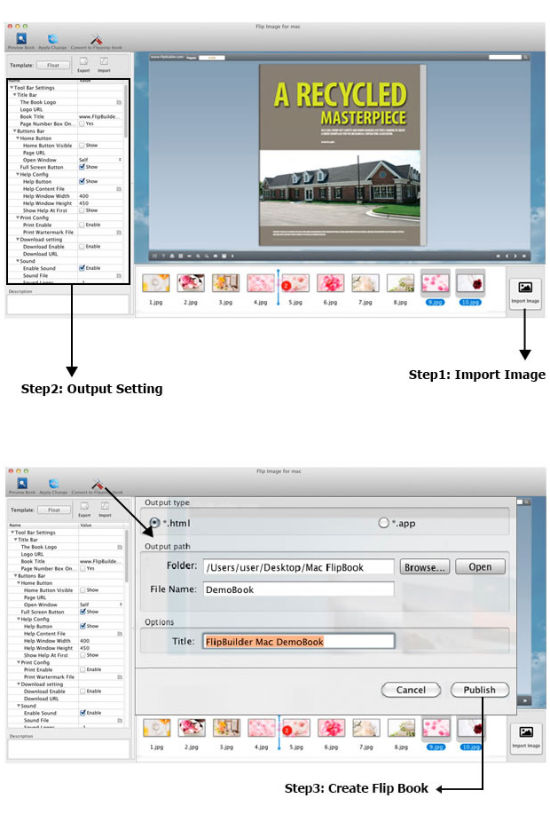Screen dimensions: 550x830
Task: Click Convert to Flipping-book icon in book-preview window
Action: click(96, 39)
